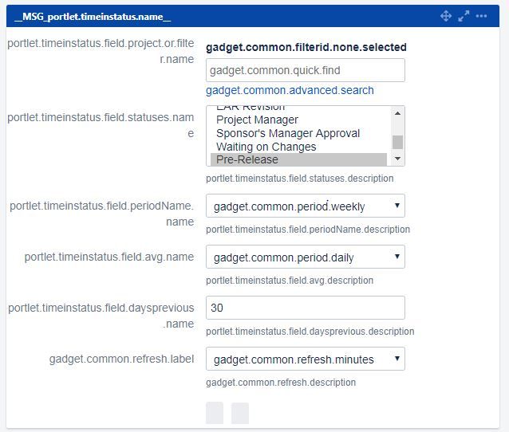Maximize the gadget with the expand arrows icon
Viewport: 509px width, 432px height.
click(x=464, y=16)
